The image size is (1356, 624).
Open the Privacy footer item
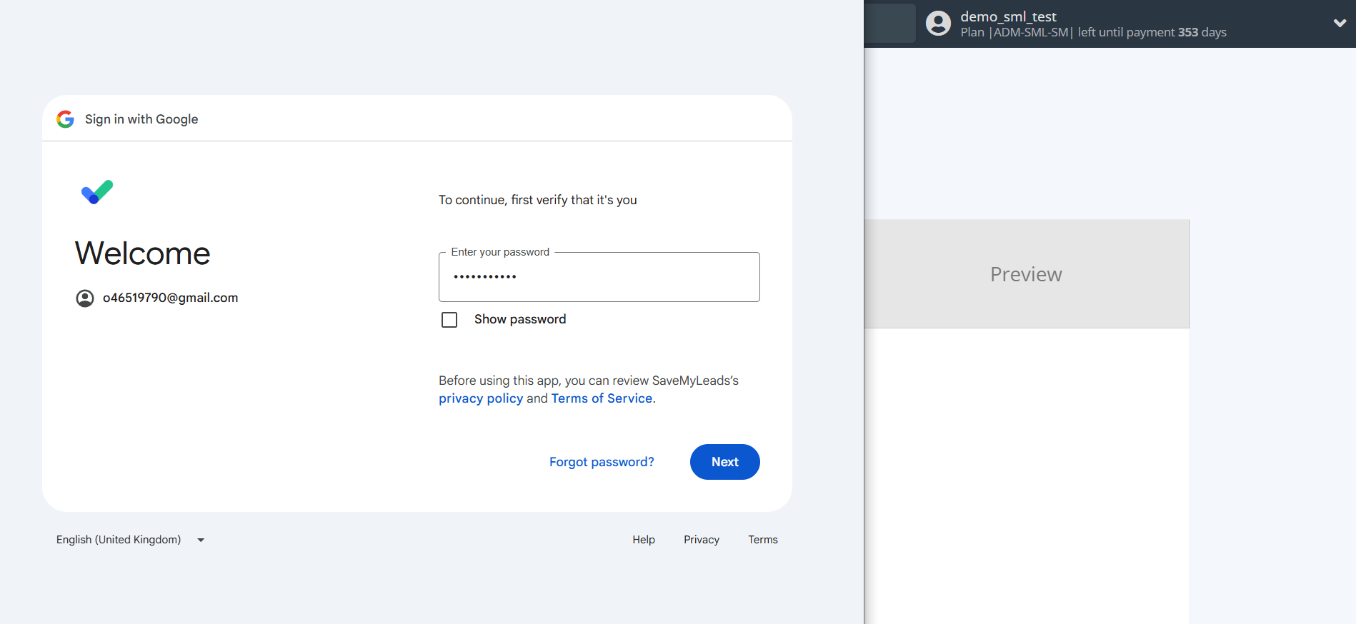click(x=701, y=540)
